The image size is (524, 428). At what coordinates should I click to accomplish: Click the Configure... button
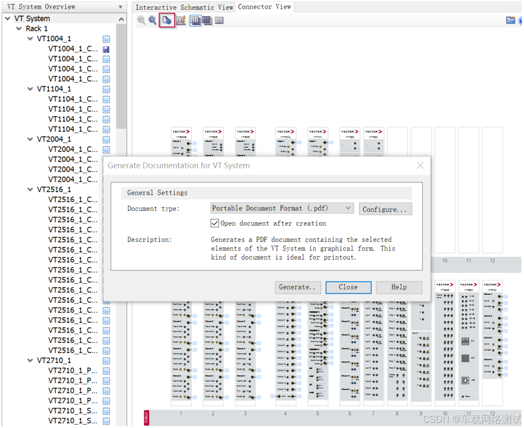coord(386,209)
